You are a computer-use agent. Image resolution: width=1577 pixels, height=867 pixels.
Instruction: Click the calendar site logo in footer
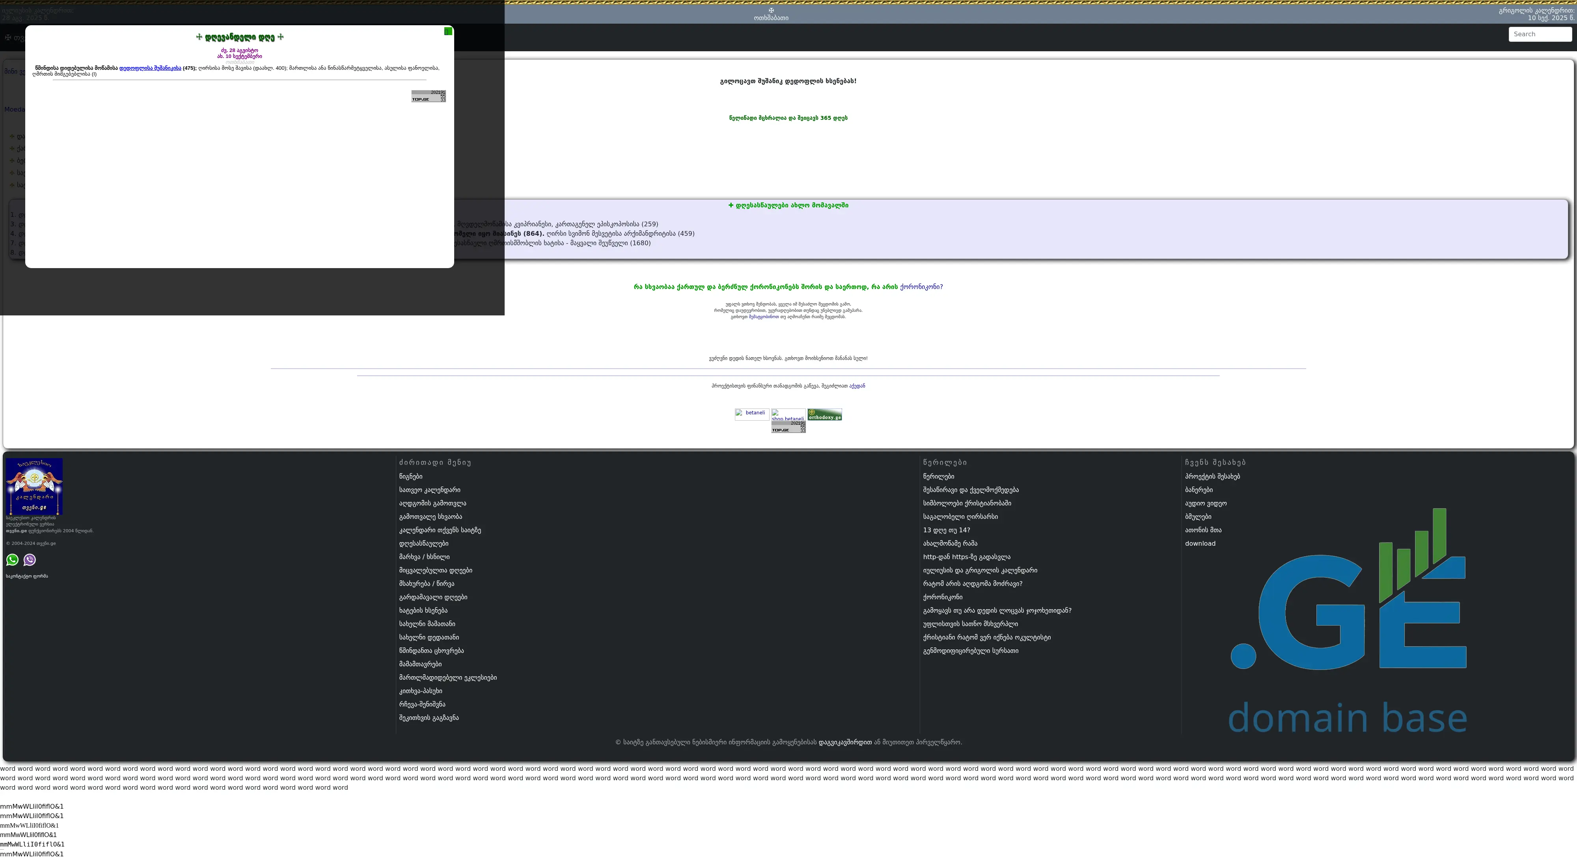click(x=34, y=486)
